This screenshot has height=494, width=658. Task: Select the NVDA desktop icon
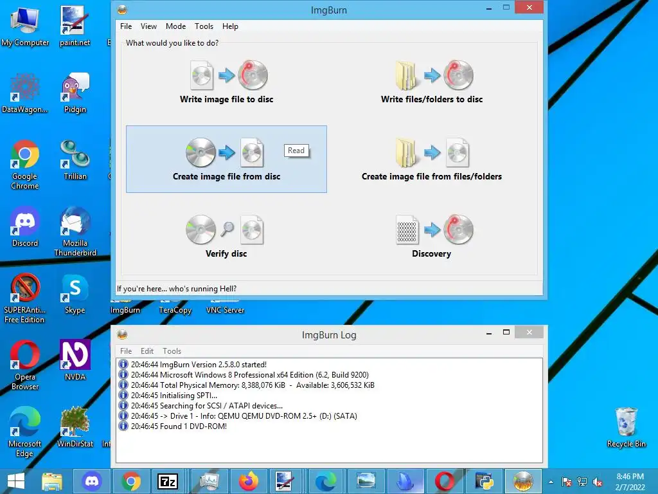pos(75,360)
